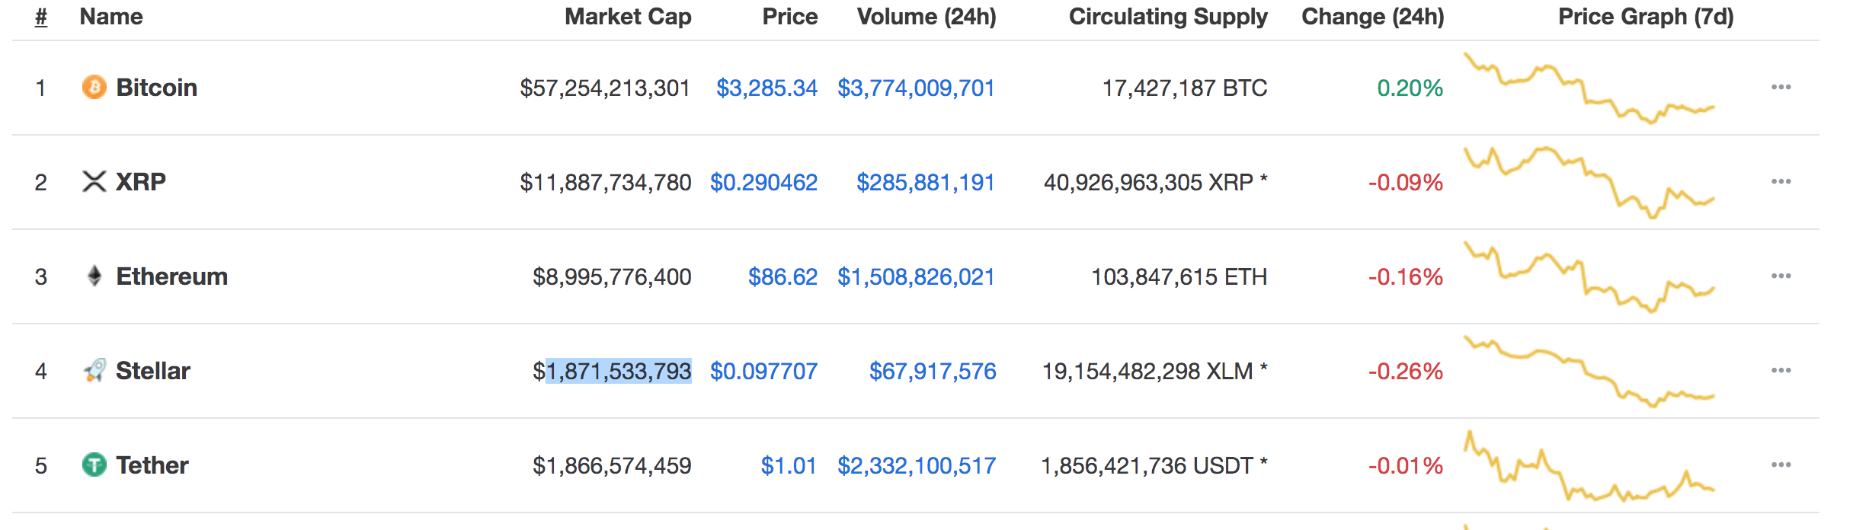Open the three-dot menu for XRP
This screenshot has width=1853, height=530.
pyautogui.click(x=1781, y=181)
